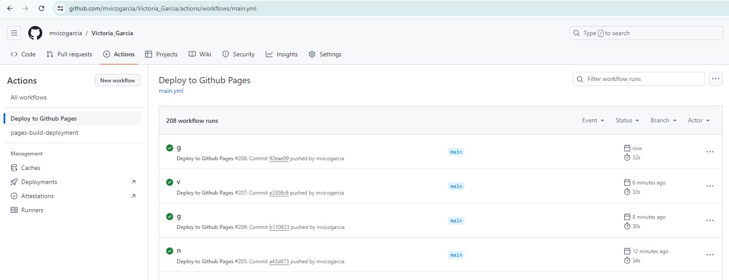The width and height of the screenshot is (729, 280).
Task: Click the main branch label on run #208
Action: [456, 152]
